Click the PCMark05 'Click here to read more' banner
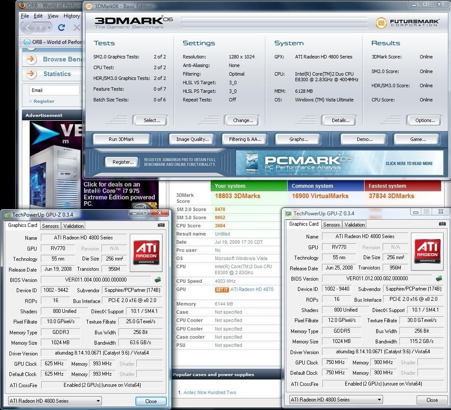The width and height of the screenshot is (451, 410). (339, 163)
